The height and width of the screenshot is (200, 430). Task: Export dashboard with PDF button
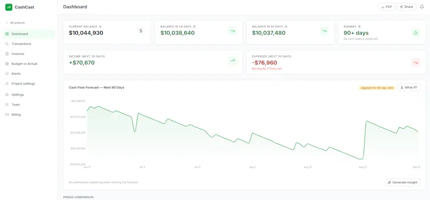[386, 7]
